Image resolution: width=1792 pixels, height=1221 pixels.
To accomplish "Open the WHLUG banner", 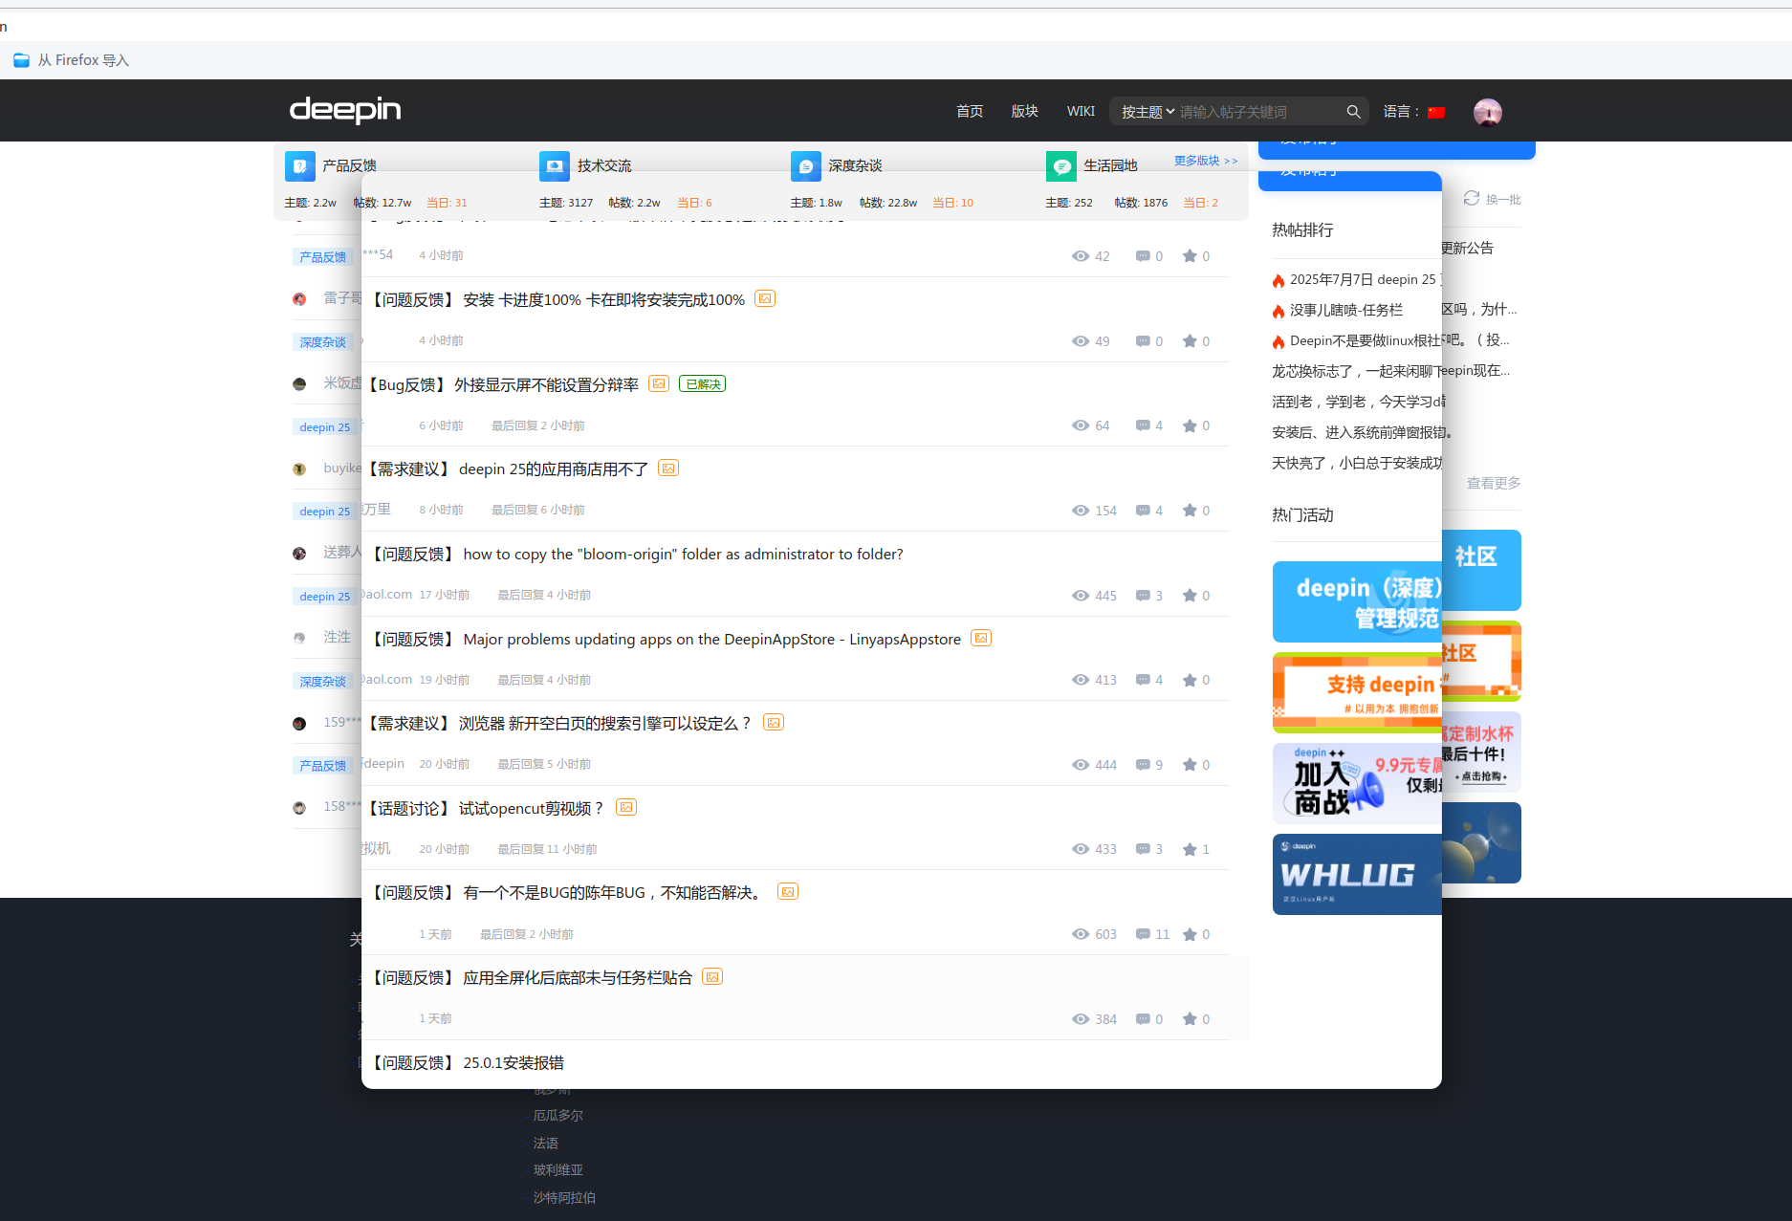I will coord(1357,874).
